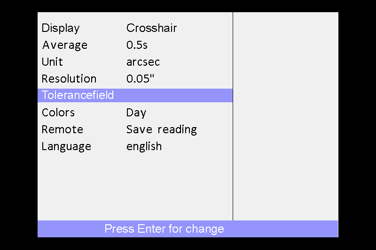The height and width of the screenshot is (250, 376).
Task: Click the 0.05" resolution value
Action: [x=140, y=78]
